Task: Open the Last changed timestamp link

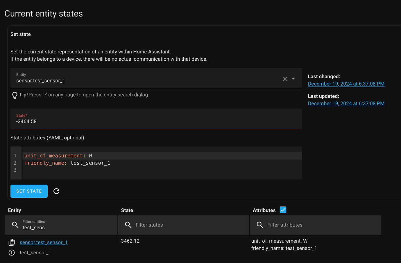Action: [x=346, y=84]
